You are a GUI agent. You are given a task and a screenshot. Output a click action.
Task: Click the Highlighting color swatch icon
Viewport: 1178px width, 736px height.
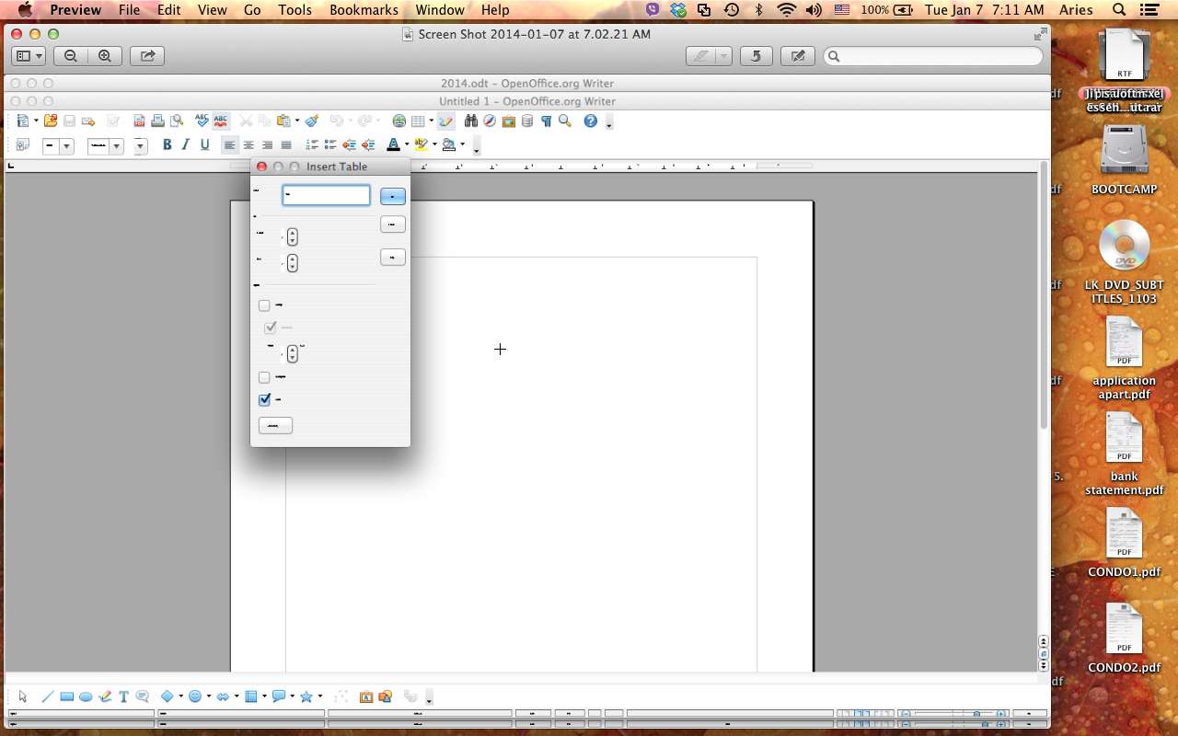click(421, 144)
